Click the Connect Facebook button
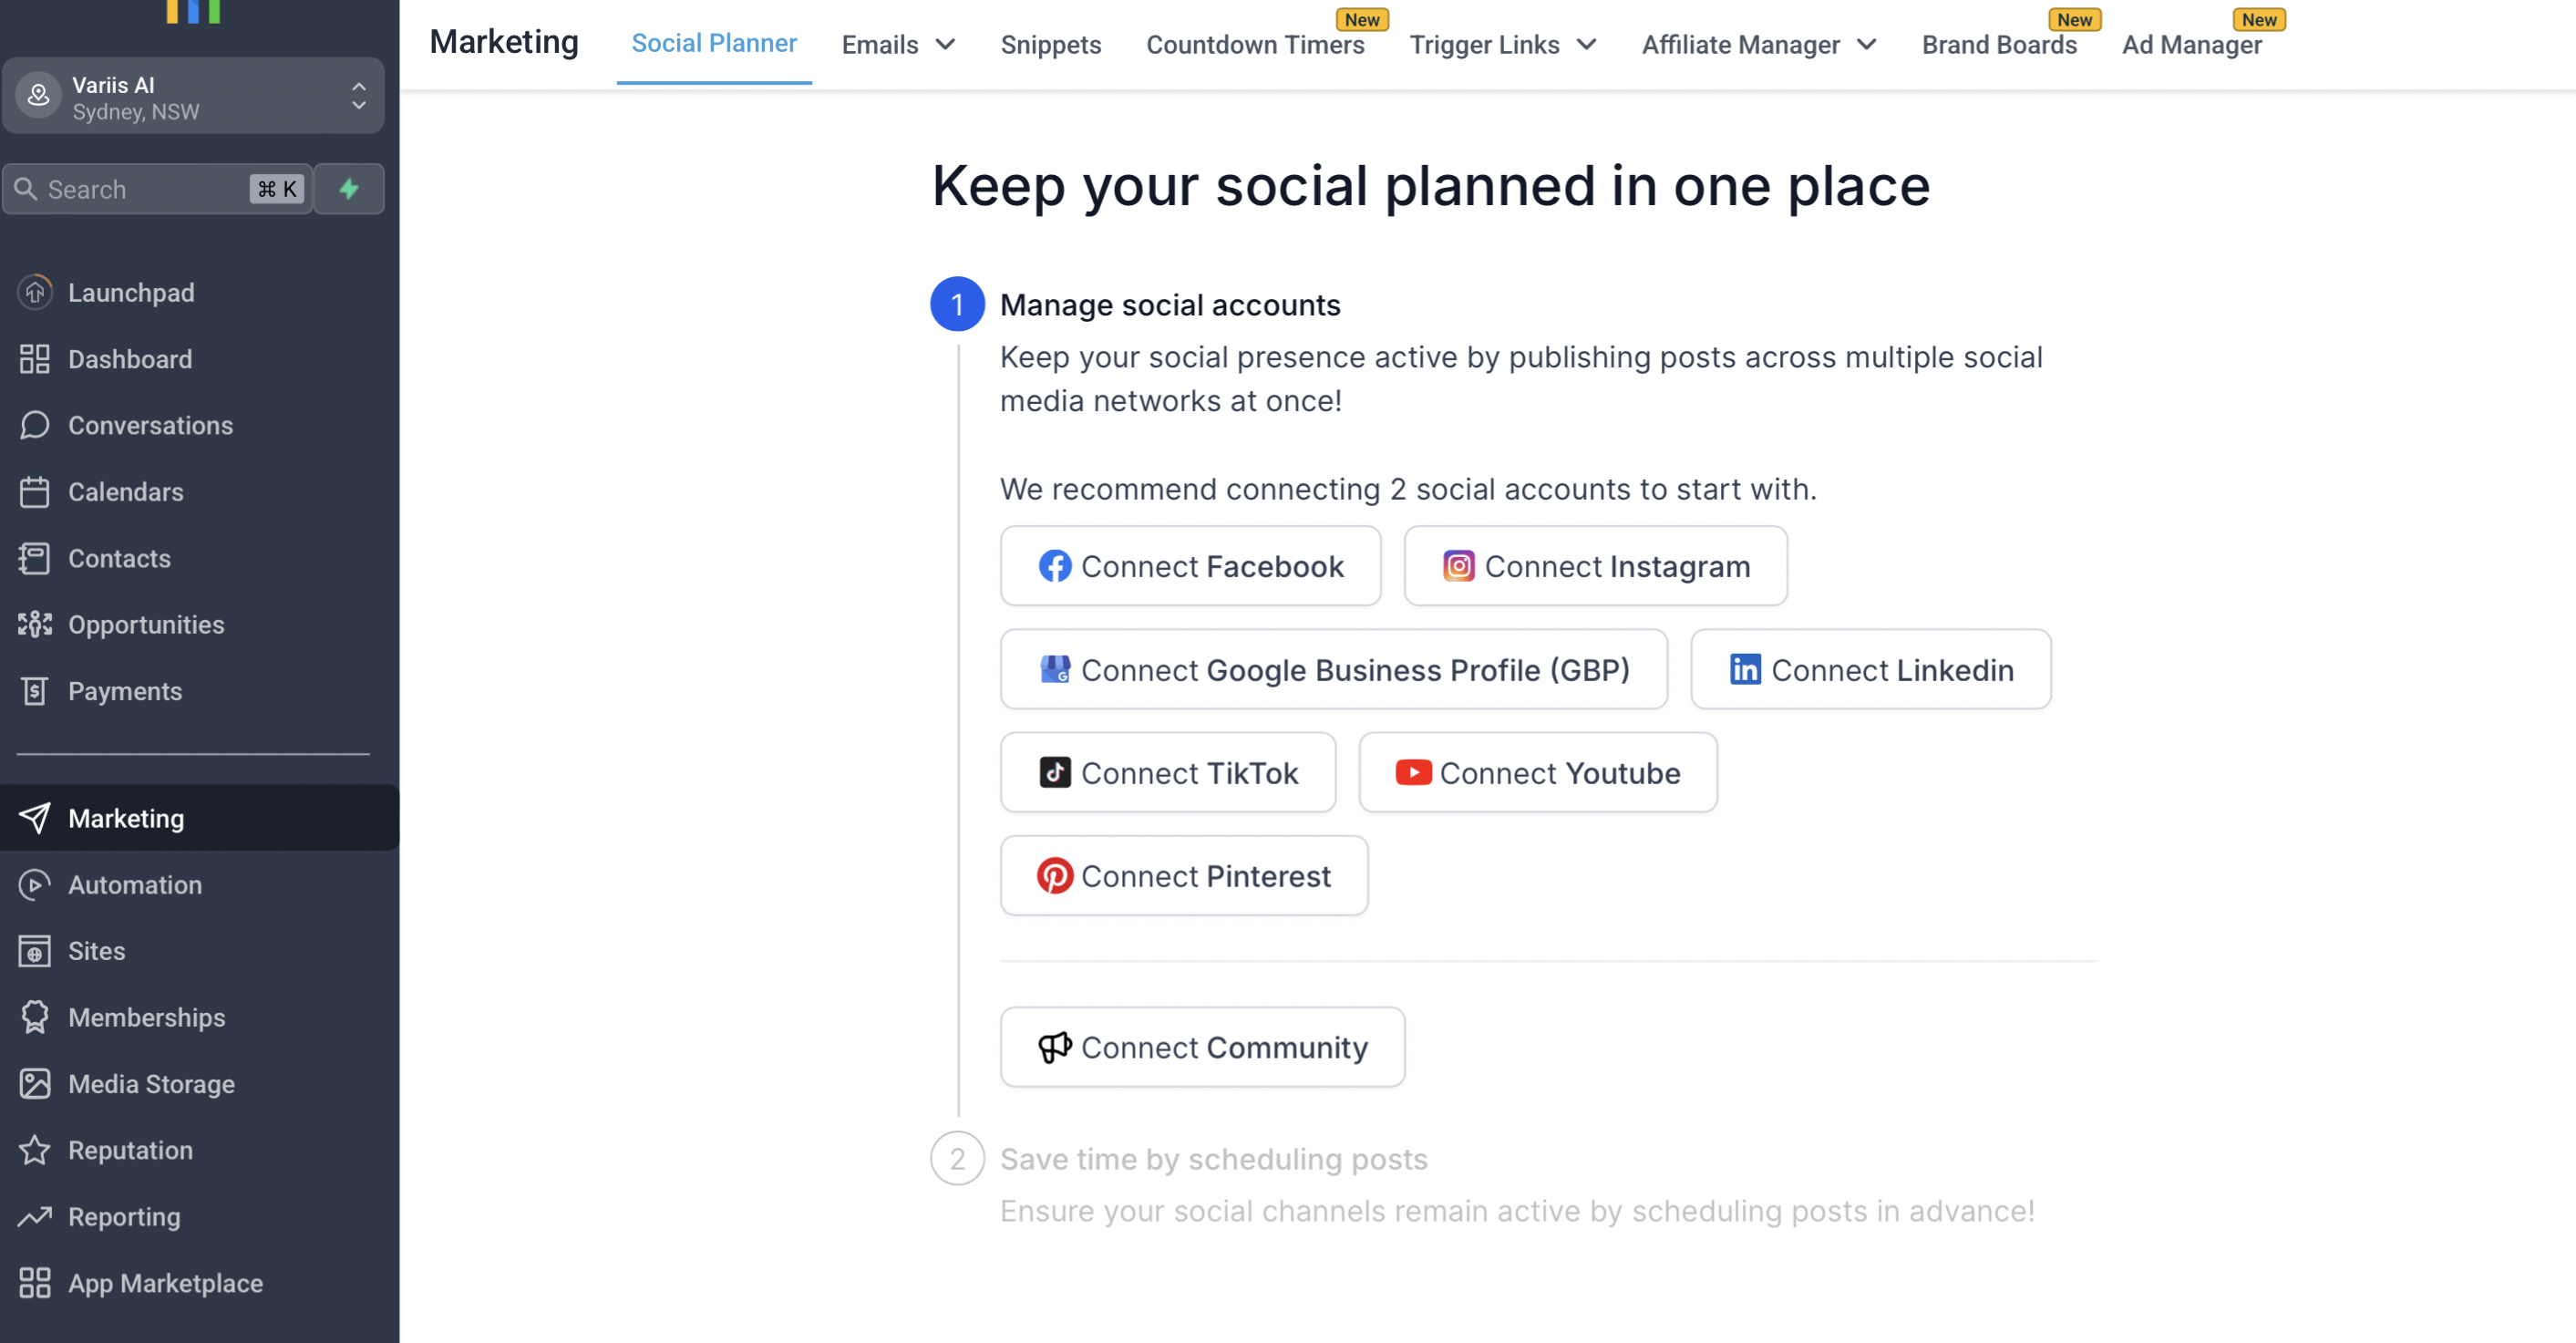The image size is (2576, 1343). (1190, 566)
